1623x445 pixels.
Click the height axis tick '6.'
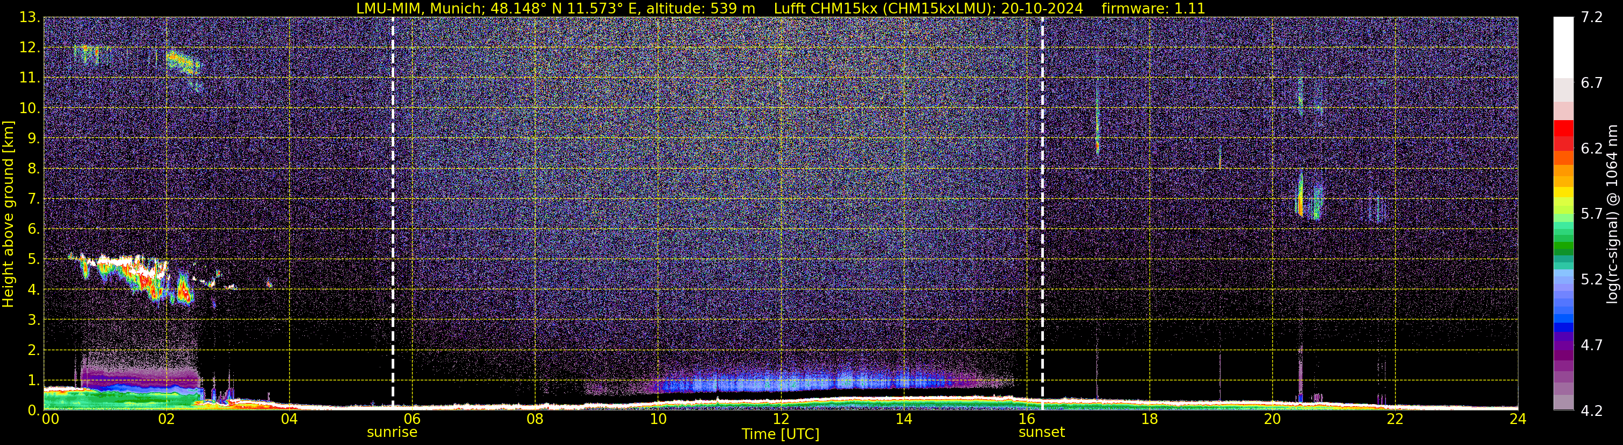[33, 229]
